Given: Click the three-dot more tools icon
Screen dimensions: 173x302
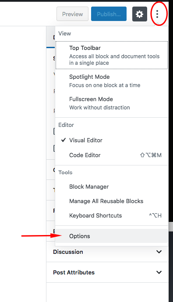Looking at the screenshot, I should click(157, 14).
